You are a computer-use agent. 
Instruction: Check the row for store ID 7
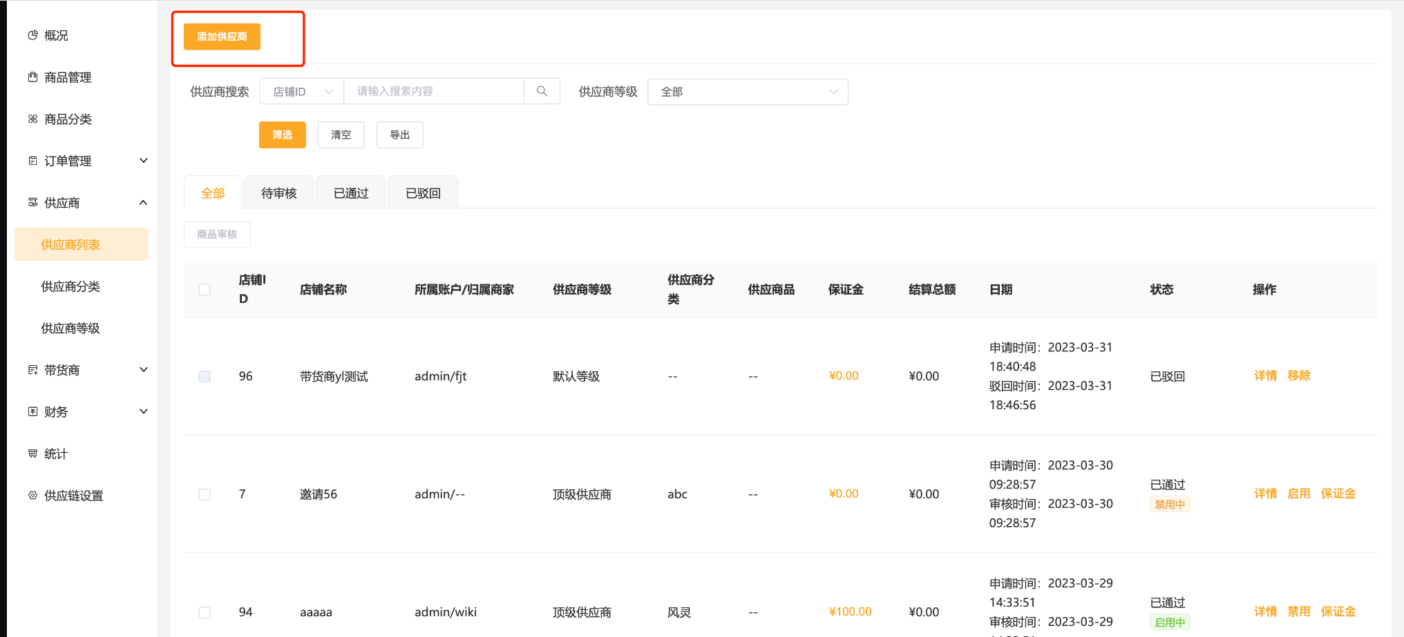point(205,494)
